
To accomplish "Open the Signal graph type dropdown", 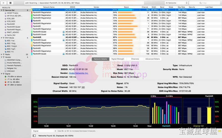I will [44, 131].
